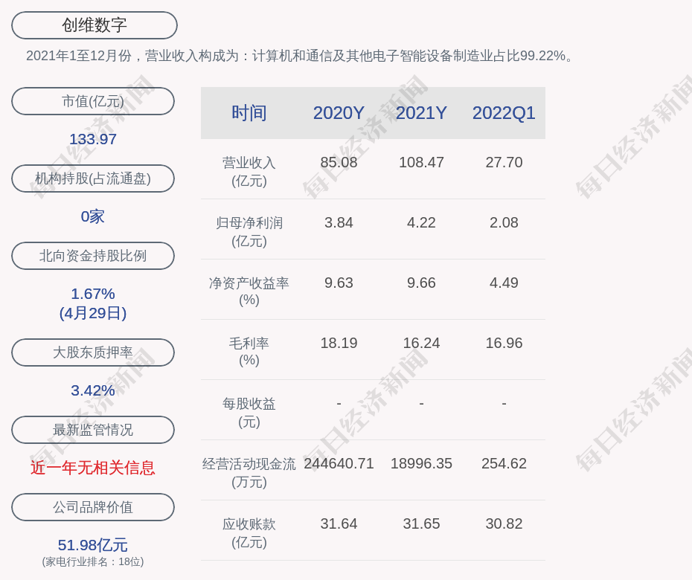The height and width of the screenshot is (580, 692).
Task: Click the 2020Y column header
Action: coord(339,113)
